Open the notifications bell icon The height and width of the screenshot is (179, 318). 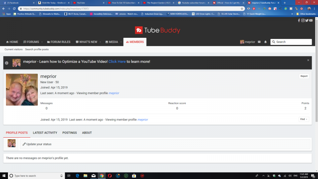pos(266,42)
